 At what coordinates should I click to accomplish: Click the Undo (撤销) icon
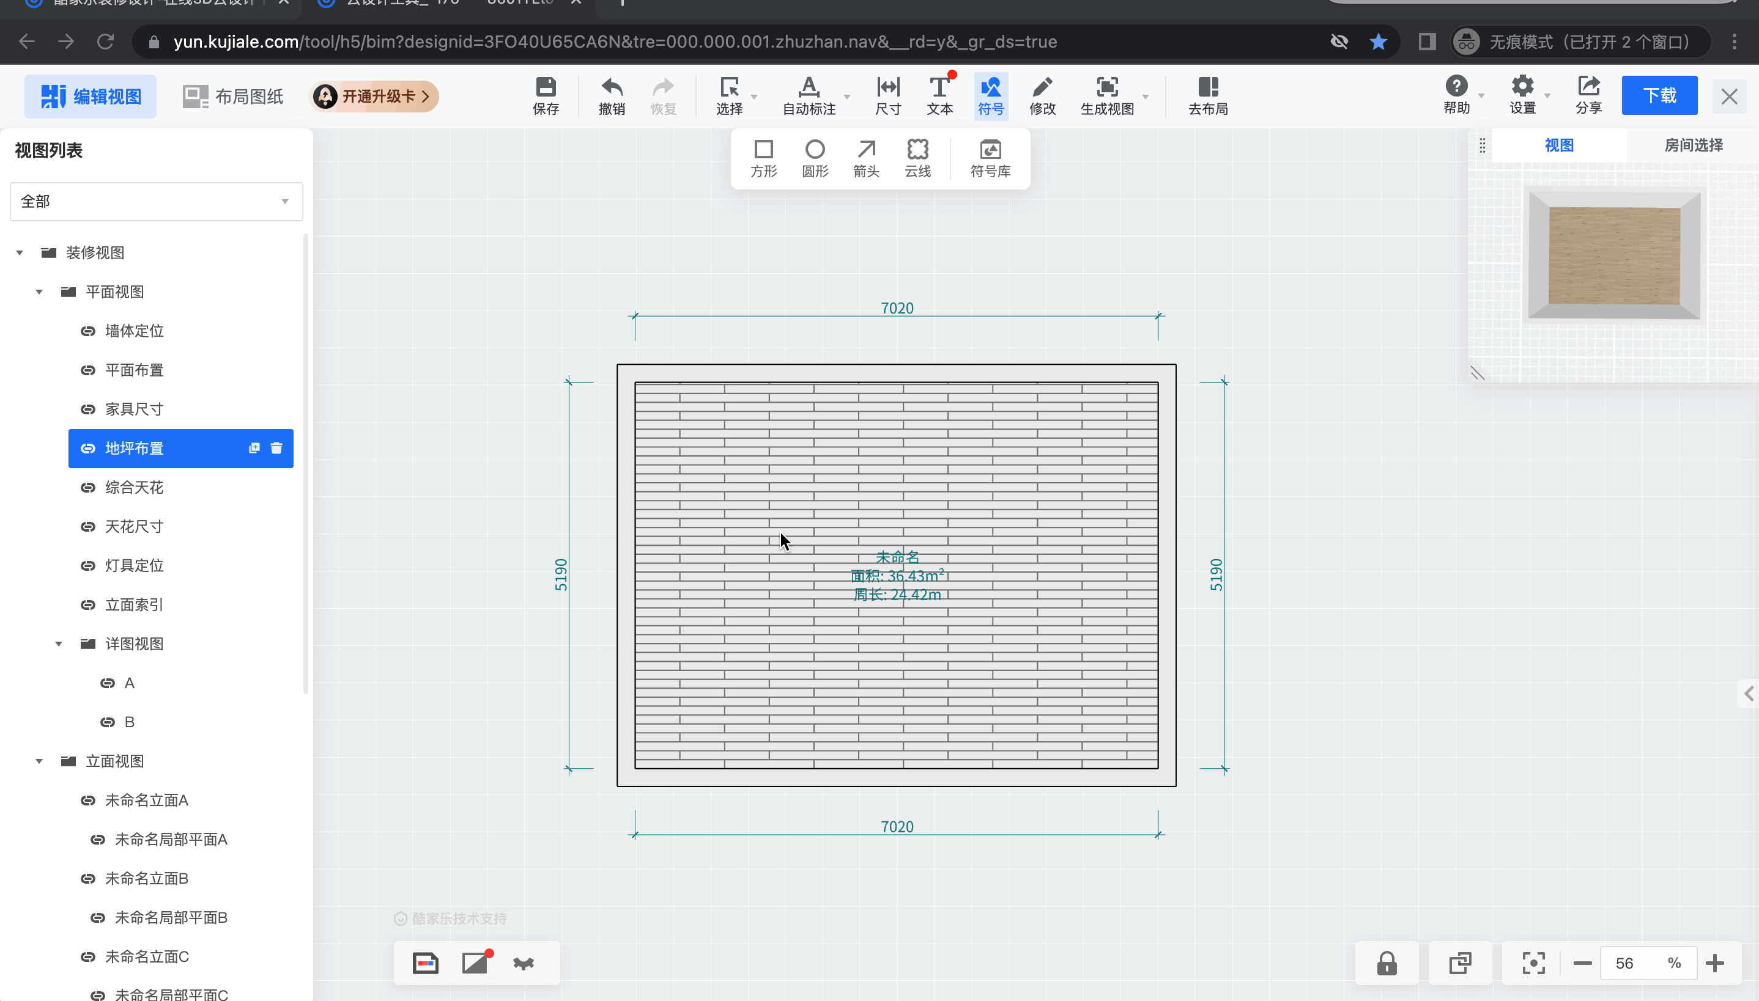(611, 95)
